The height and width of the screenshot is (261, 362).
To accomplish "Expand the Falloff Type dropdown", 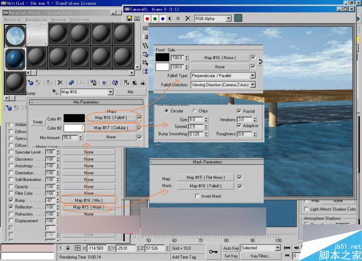I will tap(252, 76).
